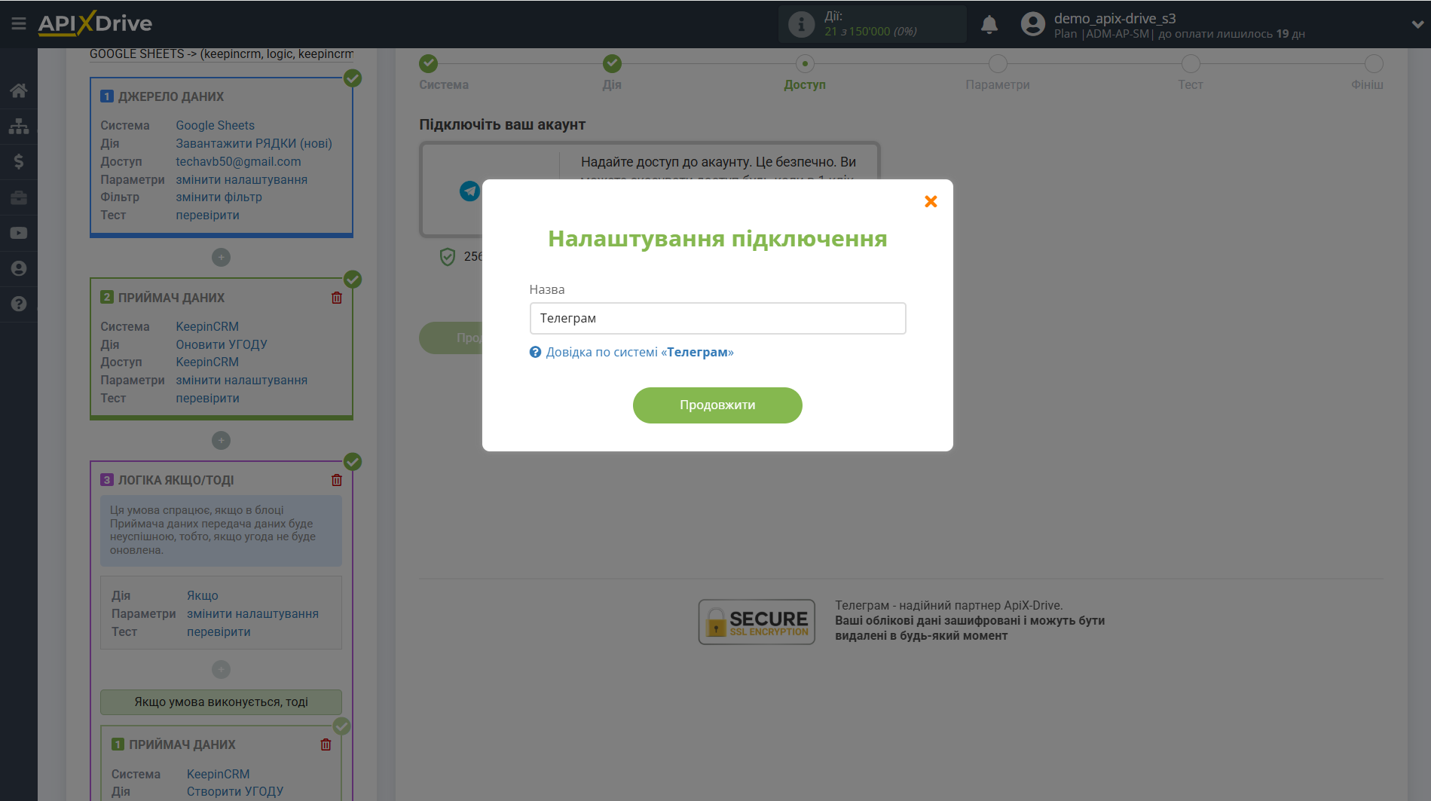Open techavb50@gmail.com access link
The image size is (1431, 801).
(x=238, y=161)
